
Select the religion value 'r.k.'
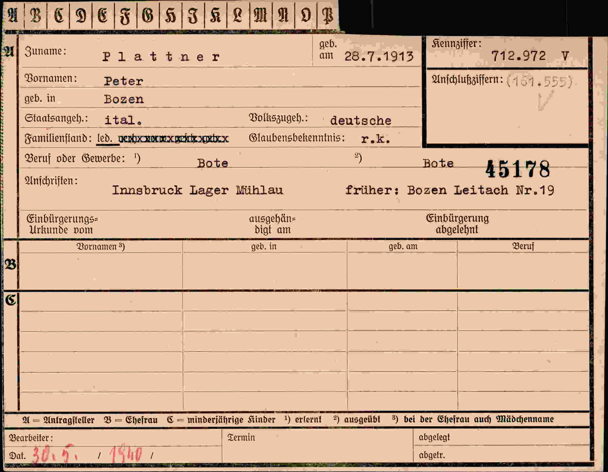[376, 139]
